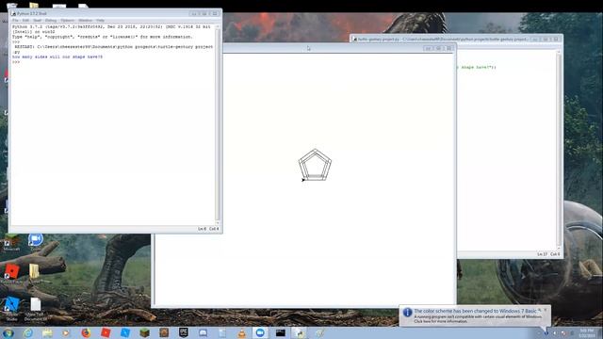Screen dimensions: 603x339
Task: Click 'how many sides' text in Shell
Action: click(x=57, y=56)
